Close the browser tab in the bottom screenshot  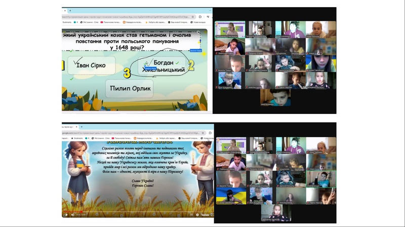(77, 127)
